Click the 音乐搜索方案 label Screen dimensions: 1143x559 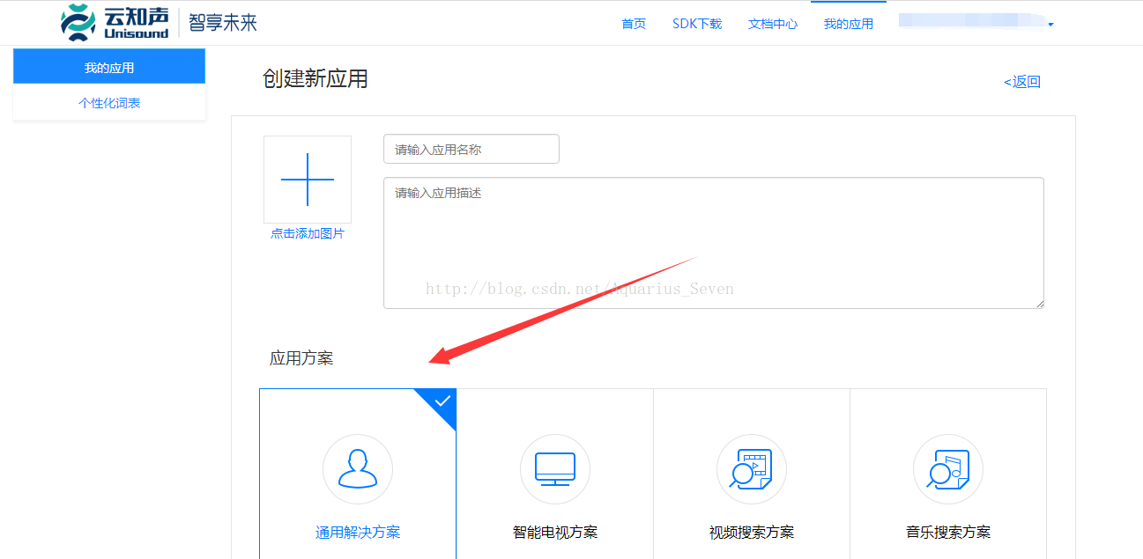point(948,533)
